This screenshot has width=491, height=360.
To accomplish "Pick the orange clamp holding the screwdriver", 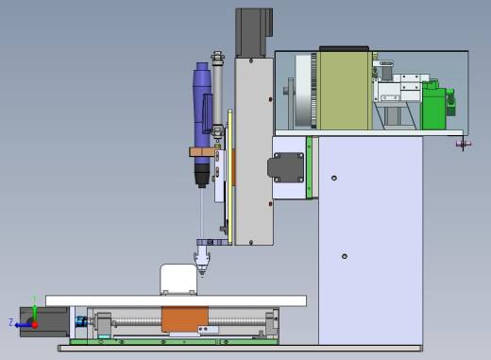I will 202,152.
